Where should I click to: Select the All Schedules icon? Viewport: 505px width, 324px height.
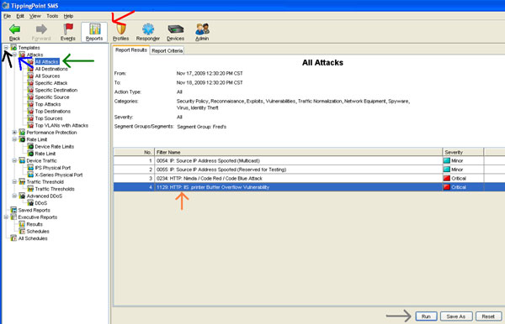(x=13, y=238)
